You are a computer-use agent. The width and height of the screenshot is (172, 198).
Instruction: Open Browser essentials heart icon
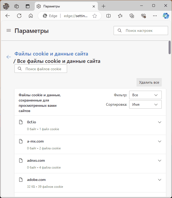[x=143, y=16]
